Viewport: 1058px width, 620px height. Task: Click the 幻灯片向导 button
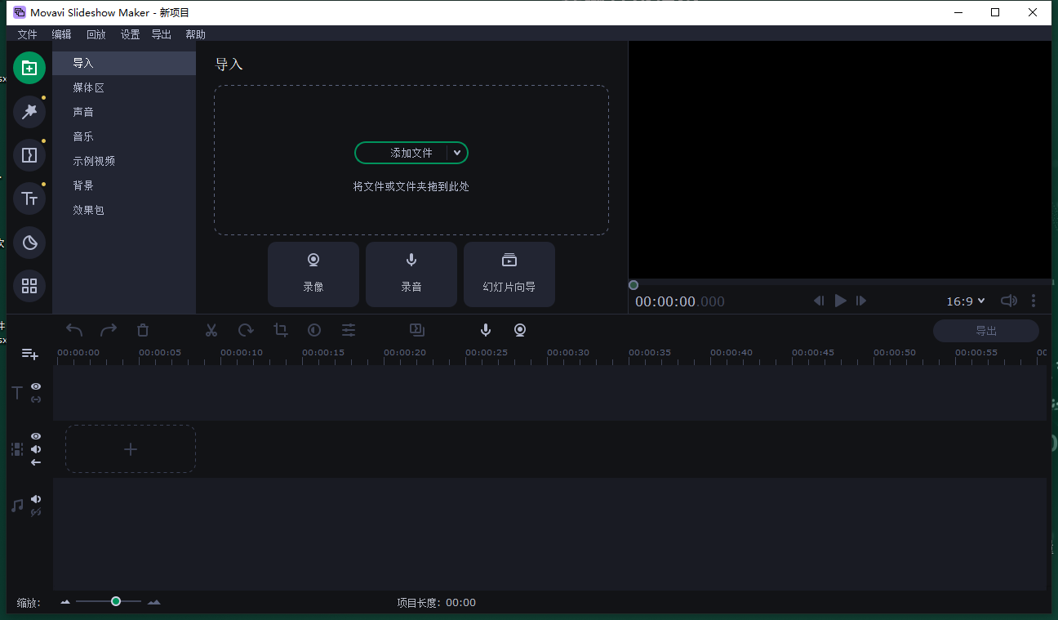tap(509, 274)
